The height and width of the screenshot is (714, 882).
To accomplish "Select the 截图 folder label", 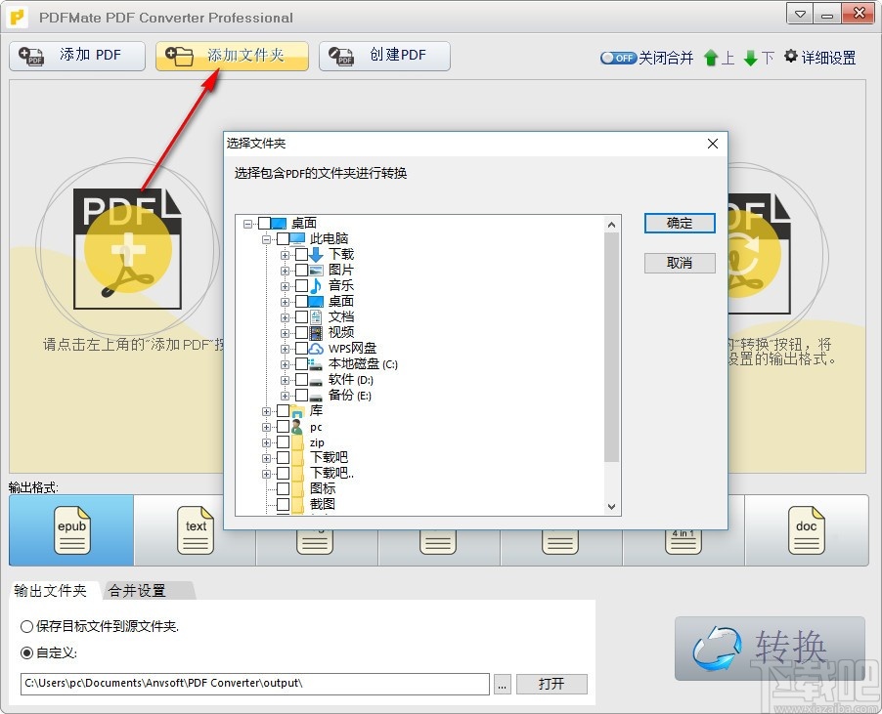I will coord(323,504).
